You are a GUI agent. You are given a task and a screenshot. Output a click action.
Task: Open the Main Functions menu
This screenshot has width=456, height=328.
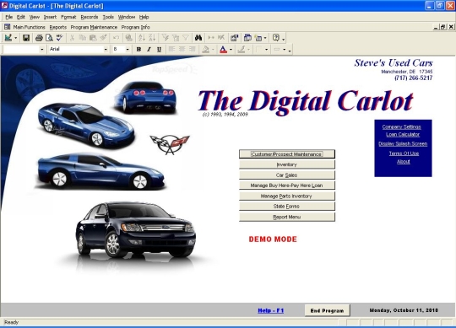pos(29,27)
